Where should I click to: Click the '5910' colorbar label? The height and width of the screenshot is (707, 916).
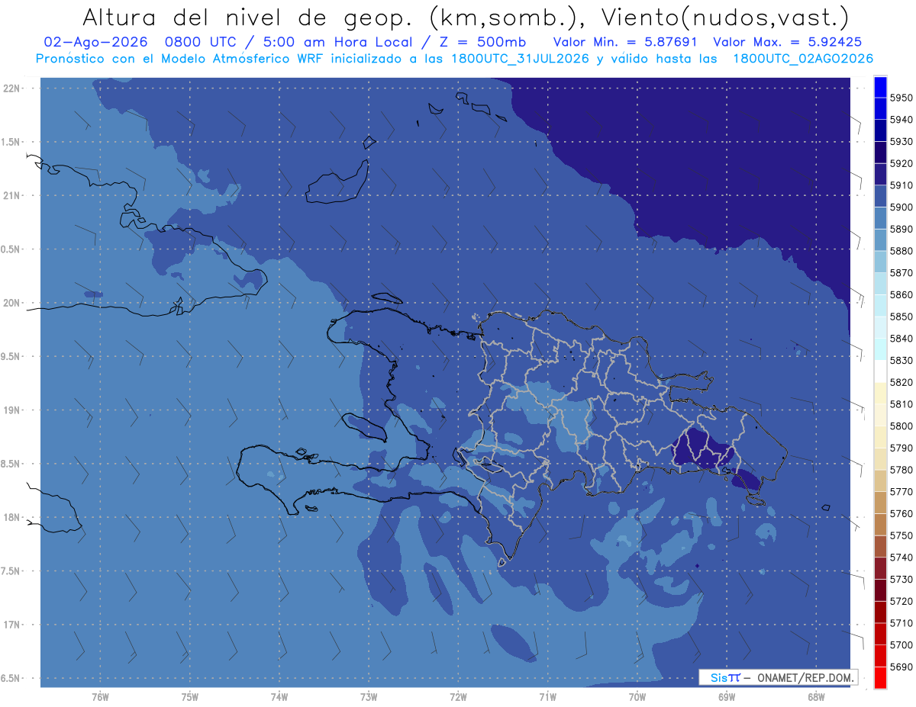coord(901,185)
